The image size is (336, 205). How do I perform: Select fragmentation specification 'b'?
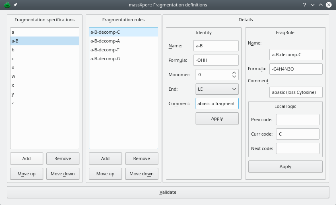coord(45,50)
